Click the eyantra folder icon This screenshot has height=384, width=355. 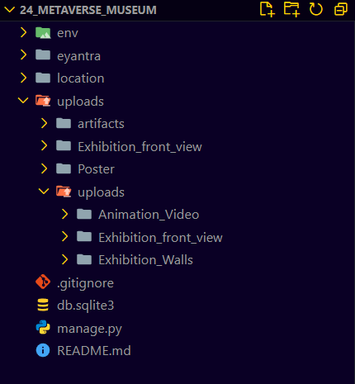[x=43, y=55]
